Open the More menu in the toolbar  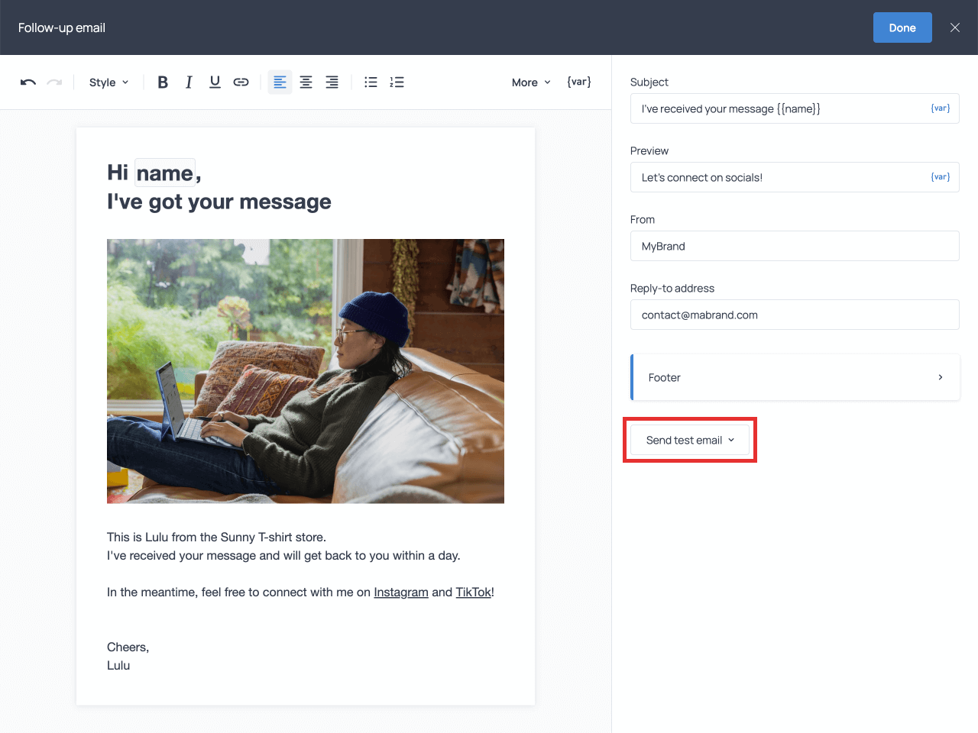[x=530, y=82]
